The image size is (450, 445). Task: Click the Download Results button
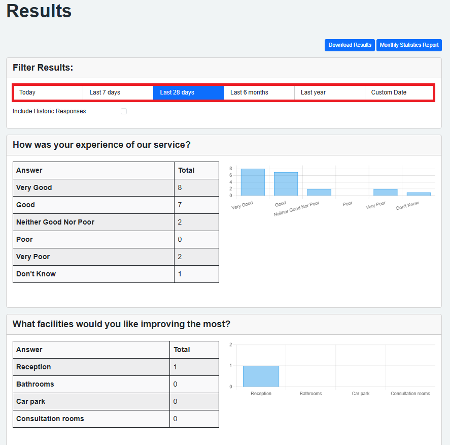350,45
